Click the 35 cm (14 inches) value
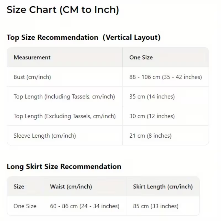Image resolution: width=221 pixels, height=221 pixels. [x=152, y=97]
